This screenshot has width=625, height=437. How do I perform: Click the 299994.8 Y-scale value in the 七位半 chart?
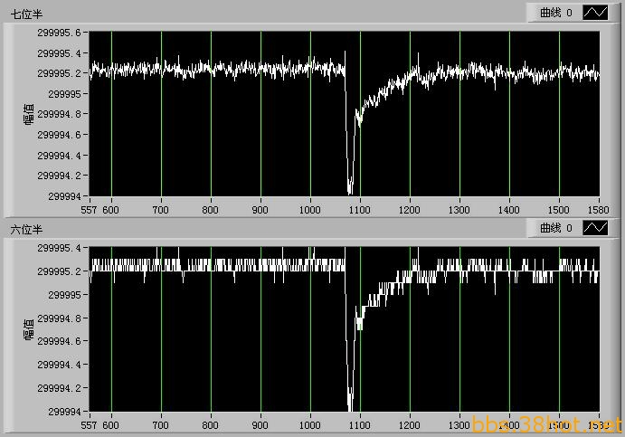pos(59,114)
